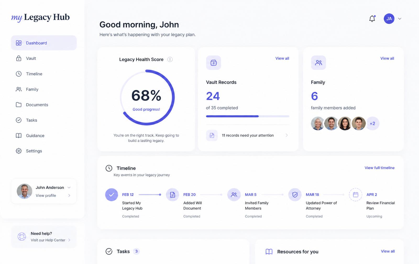
Task: Click the Timeline clock icon in sidebar
Action: pyautogui.click(x=19, y=74)
